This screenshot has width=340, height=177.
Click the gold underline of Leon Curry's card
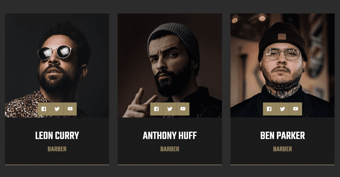(57, 165)
